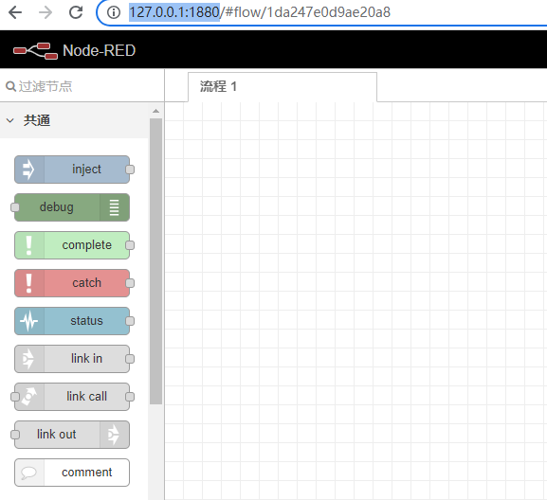The image size is (547, 500).
Task: Click the browser forward arrow button
Action: pyautogui.click(x=46, y=12)
